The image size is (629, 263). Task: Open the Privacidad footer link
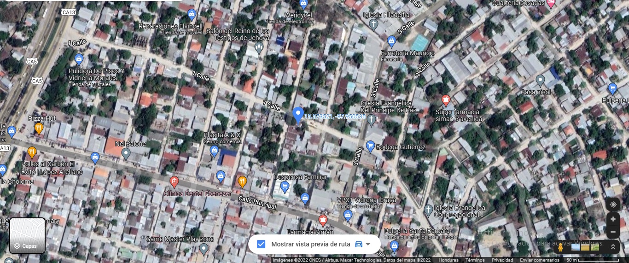[x=502, y=260]
